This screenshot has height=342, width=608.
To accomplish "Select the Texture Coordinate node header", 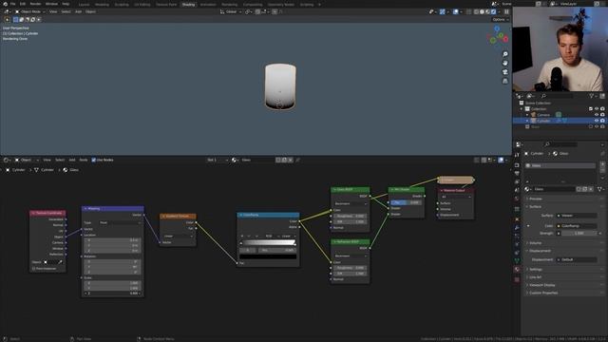I will 47,213.
